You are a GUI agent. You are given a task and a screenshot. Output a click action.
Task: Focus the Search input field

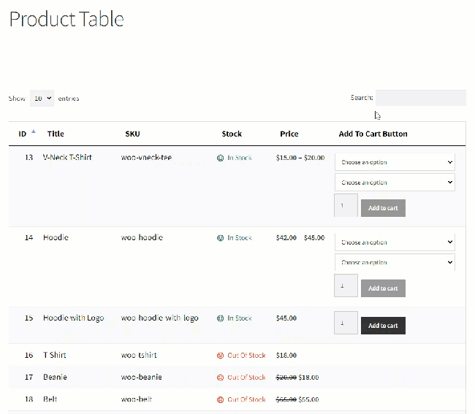click(x=421, y=98)
